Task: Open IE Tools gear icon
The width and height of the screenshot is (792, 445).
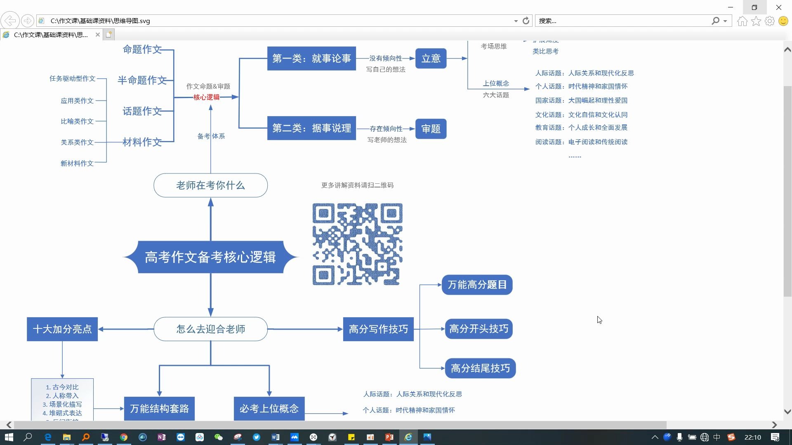Action: click(x=770, y=21)
